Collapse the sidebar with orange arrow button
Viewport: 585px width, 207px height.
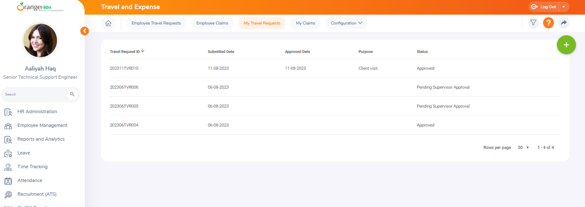[x=85, y=31]
